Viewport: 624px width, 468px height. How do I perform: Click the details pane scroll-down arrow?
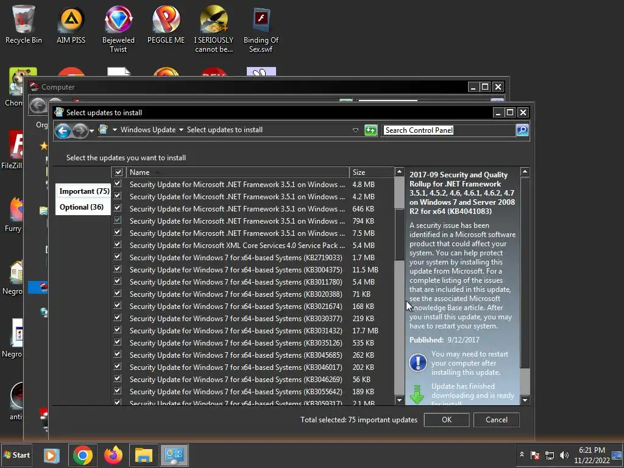click(525, 400)
